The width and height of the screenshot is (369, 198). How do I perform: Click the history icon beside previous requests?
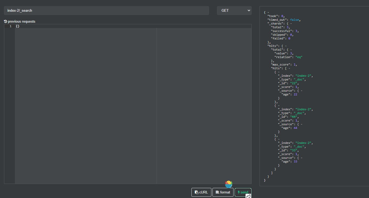click(x=6, y=21)
